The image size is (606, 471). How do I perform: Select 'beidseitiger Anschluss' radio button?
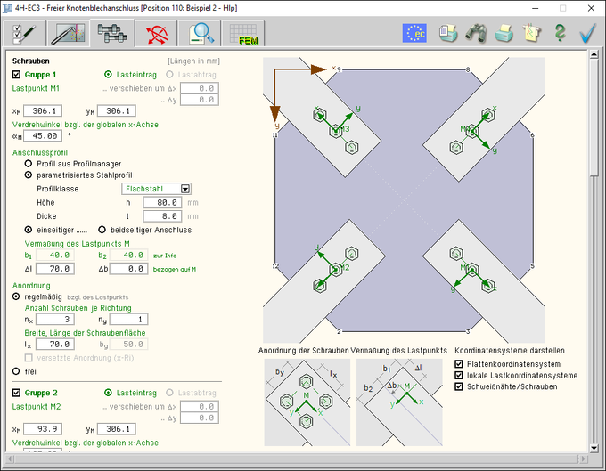(102, 230)
